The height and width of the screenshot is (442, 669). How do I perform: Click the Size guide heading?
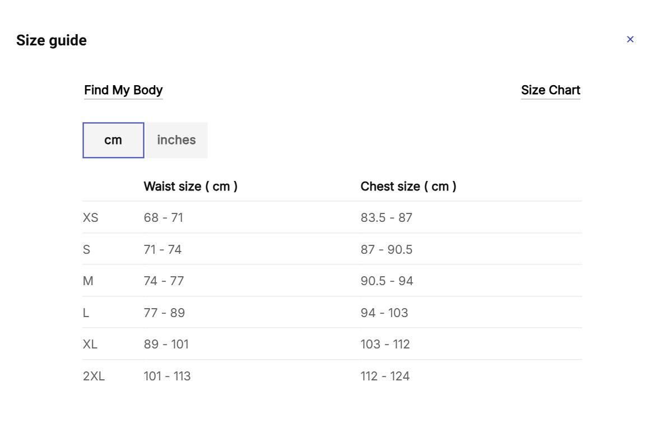click(x=52, y=40)
